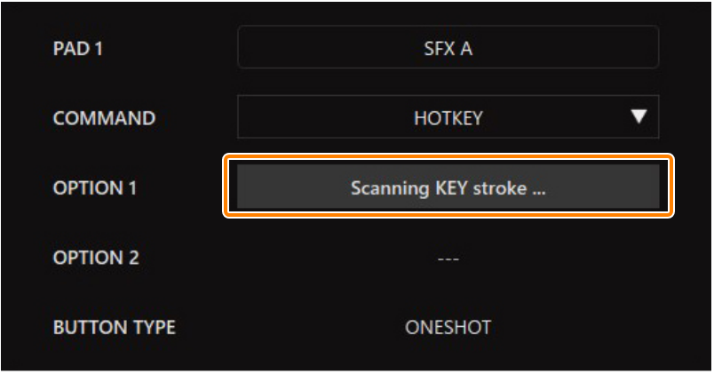This screenshot has height=374, width=714.
Task: Select the Scanning KEY stroke field
Action: tap(448, 187)
